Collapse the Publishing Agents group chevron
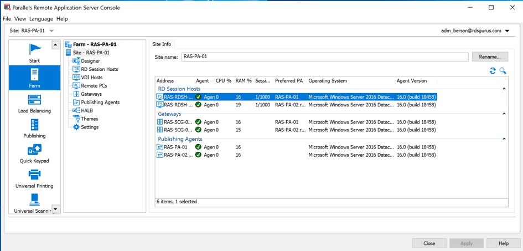This screenshot has width=523, height=251. [504, 139]
